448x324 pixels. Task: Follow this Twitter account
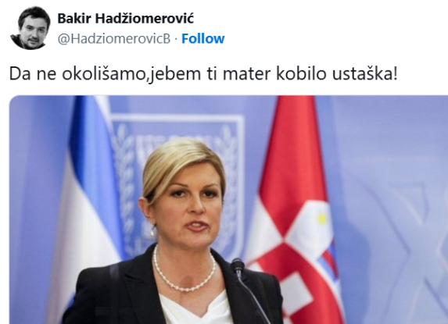pos(203,38)
